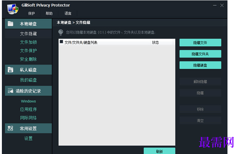Select 网际网络 in the sidebar
Image resolution: width=241 pixels, height=154 pixels.
29,118
